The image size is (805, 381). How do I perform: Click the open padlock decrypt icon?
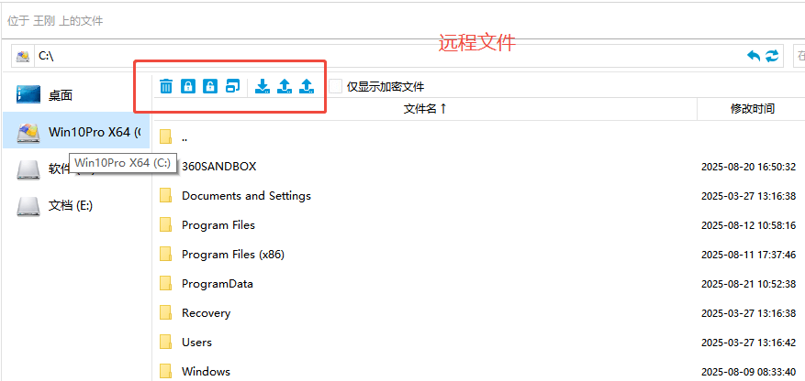[210, 86]
